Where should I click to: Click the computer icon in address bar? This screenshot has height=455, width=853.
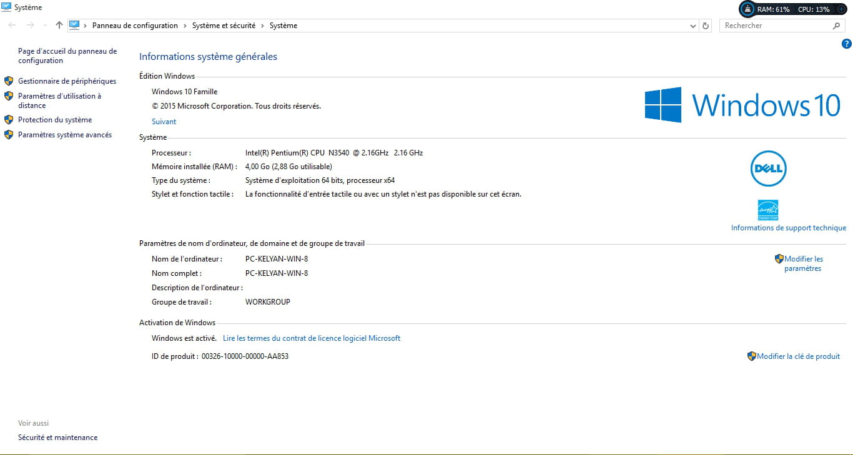pos(75,26)
